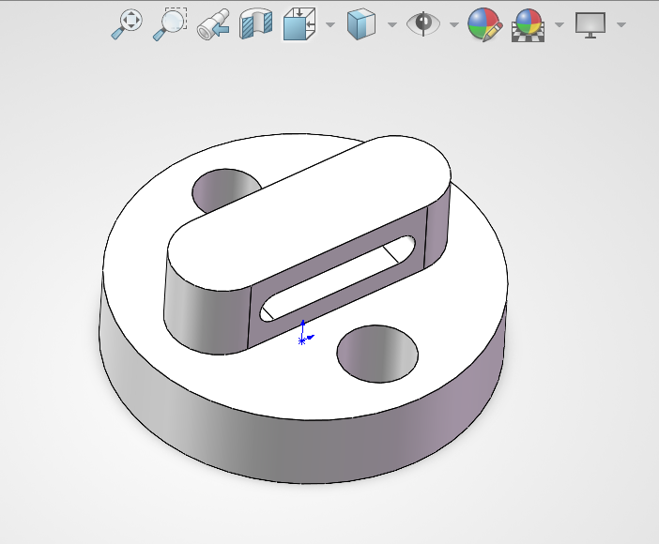Open the Display Style dropdown arrow

pyautogui.click(x=392, y=24)
